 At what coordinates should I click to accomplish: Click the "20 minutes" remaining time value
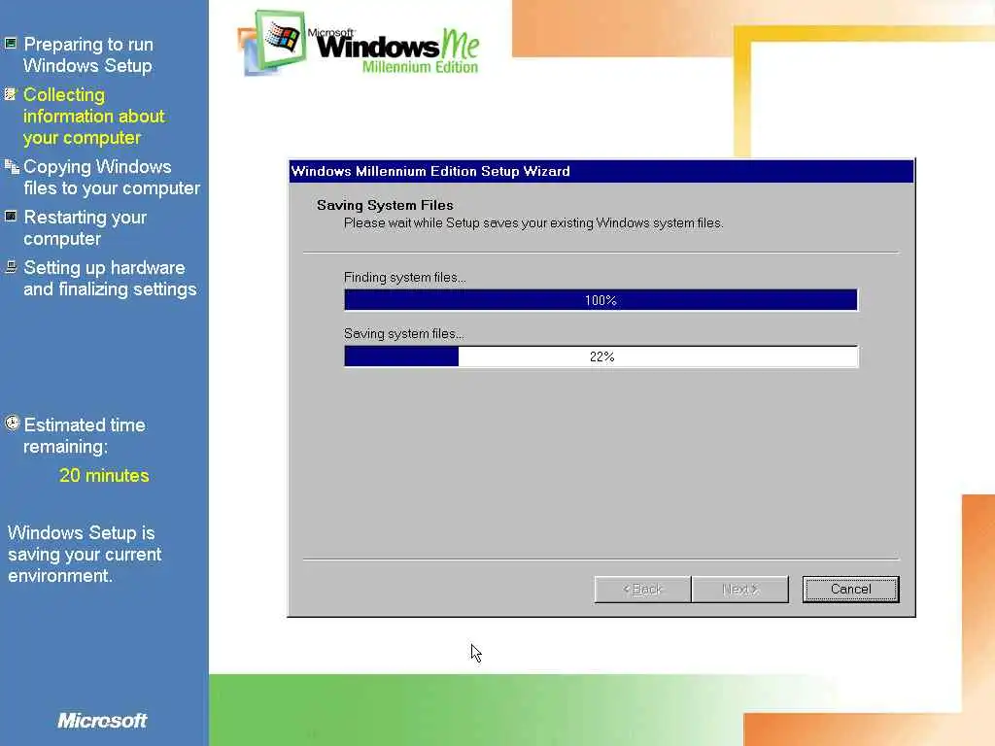pos(104,475)
